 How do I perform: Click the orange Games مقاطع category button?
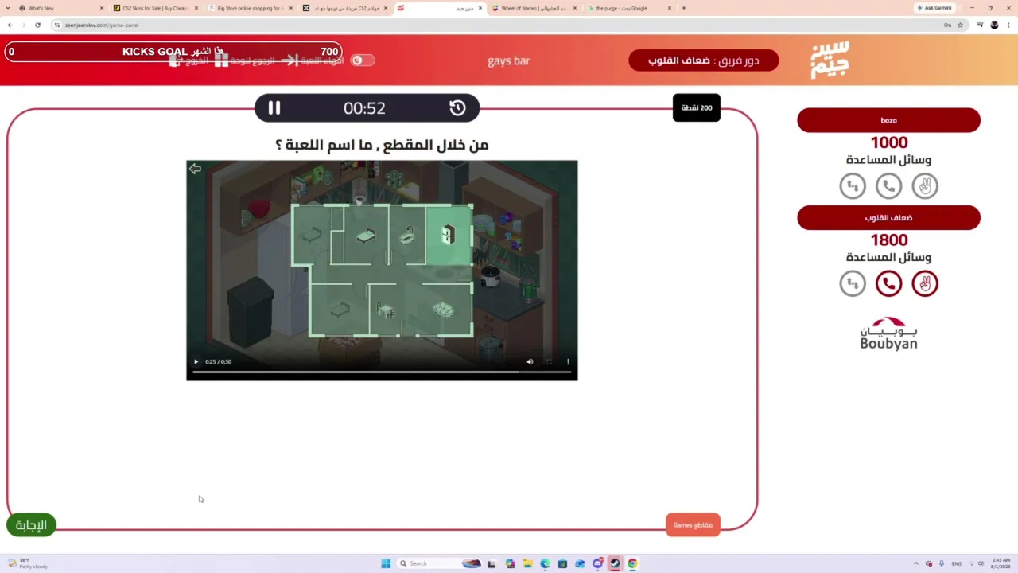click(693, 525)
